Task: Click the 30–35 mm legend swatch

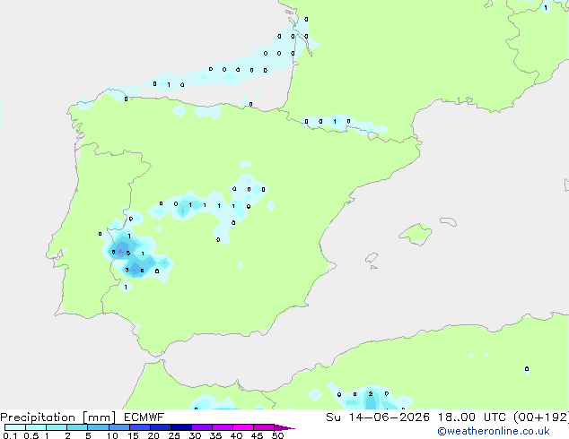Action: point(201,427)
